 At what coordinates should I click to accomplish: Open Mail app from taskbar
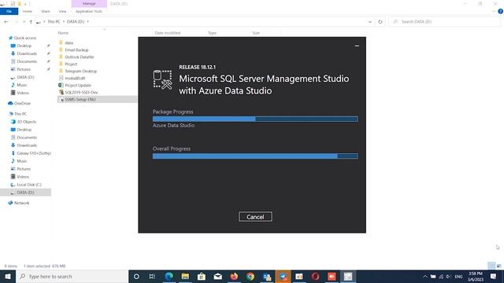click(218, 276)
